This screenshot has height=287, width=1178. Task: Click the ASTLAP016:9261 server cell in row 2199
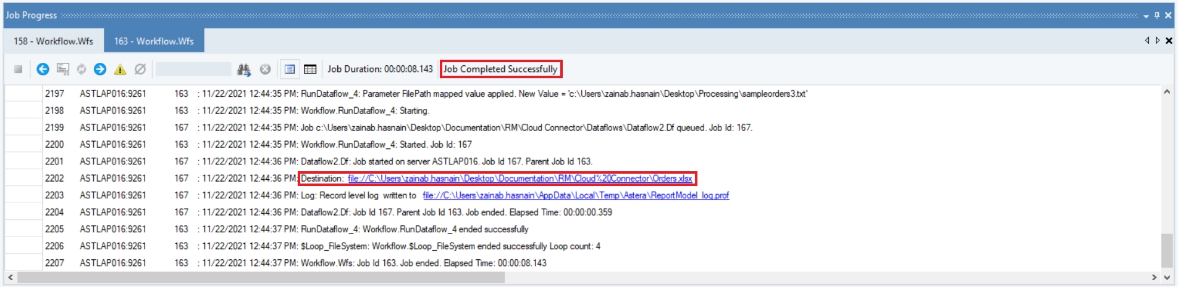pyautogui.click(x=113, y=127)
